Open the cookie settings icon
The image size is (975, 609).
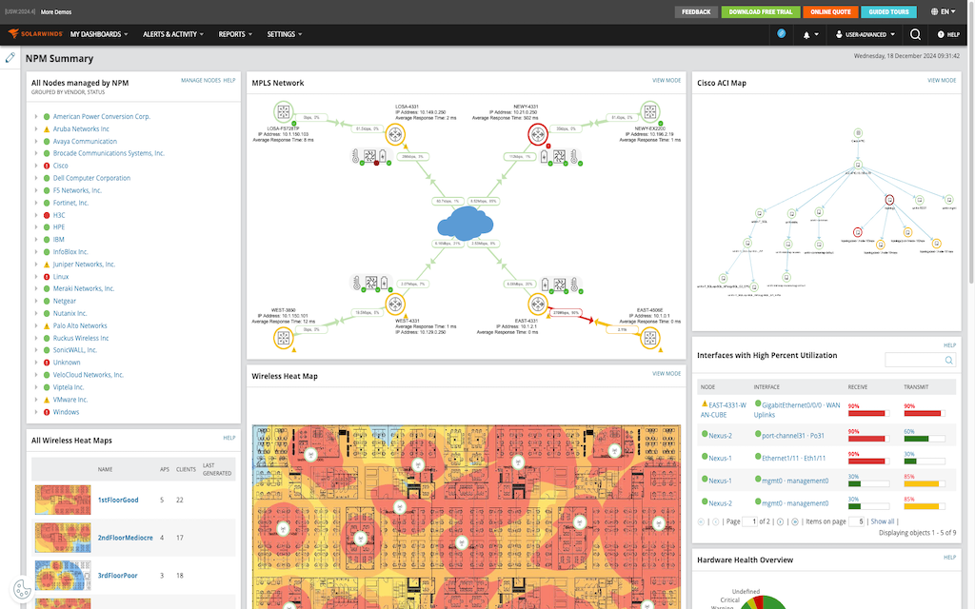click(x=22, y=588)
